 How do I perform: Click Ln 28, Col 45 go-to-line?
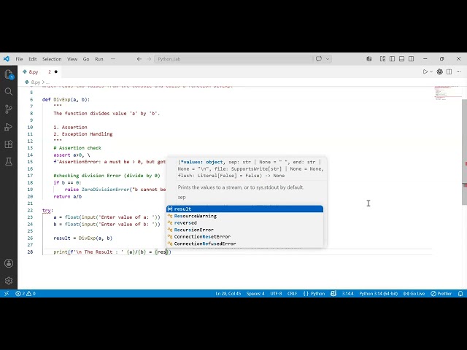pos(228,293)
